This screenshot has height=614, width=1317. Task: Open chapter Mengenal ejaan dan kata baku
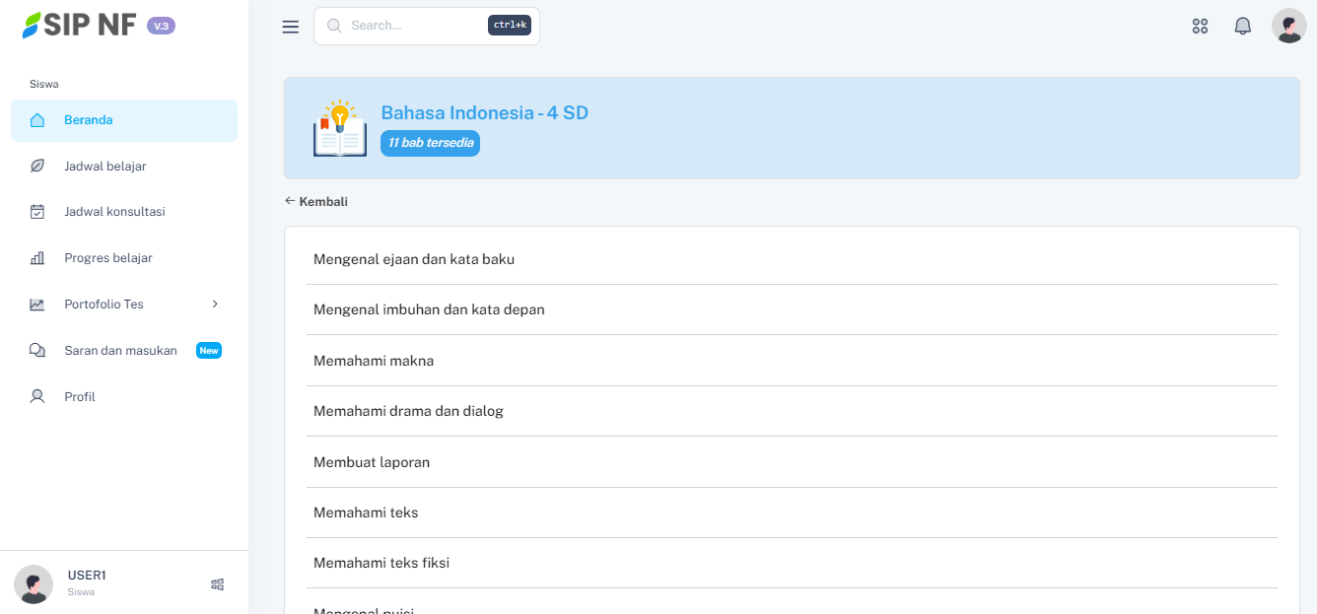(414, 259)
